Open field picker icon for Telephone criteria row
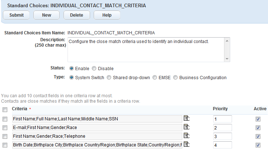Screen dimensions: 268x150 click(x=187, y=136)
